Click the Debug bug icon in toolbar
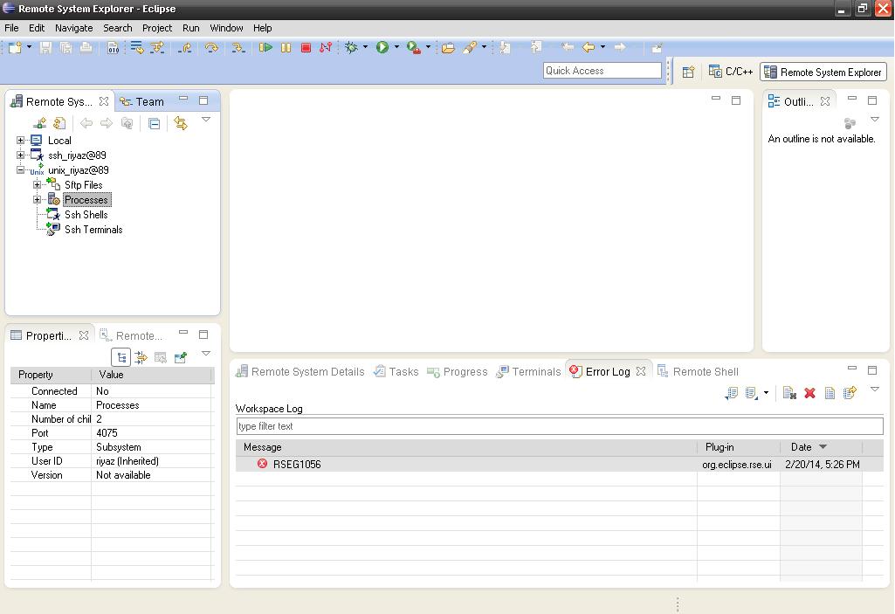This screenshot has width=895, height=614. 351,48
